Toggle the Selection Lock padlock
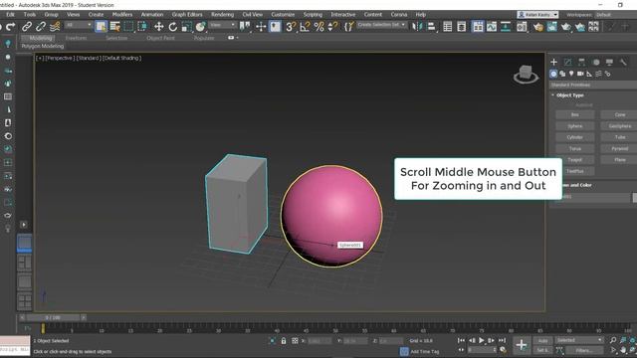This screenshot has height=358, width=637. point(284,341)
